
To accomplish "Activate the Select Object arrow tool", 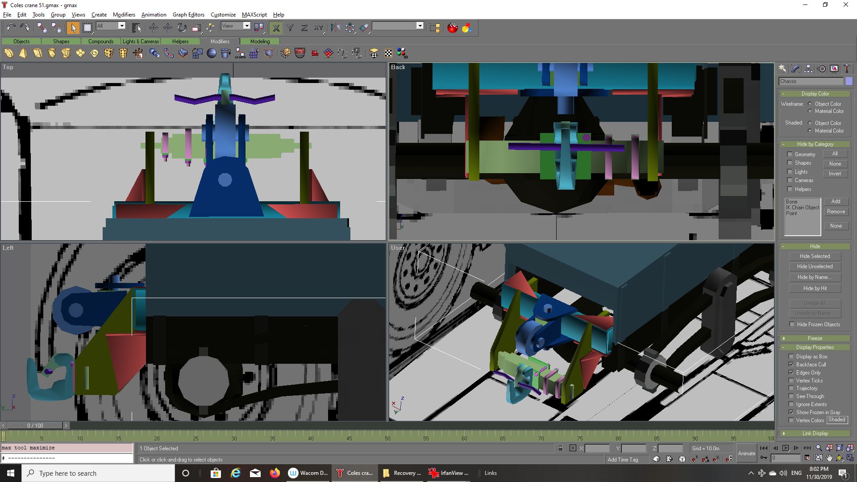I will tap(73, 28).
